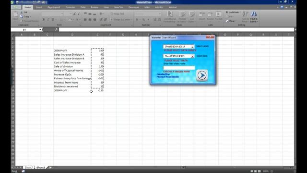The image size is (307, 173).
Task: Select Bottom Align icon
Action: pos(94,14)
